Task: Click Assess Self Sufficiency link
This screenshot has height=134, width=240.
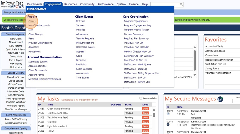Action: click(16, 119)
